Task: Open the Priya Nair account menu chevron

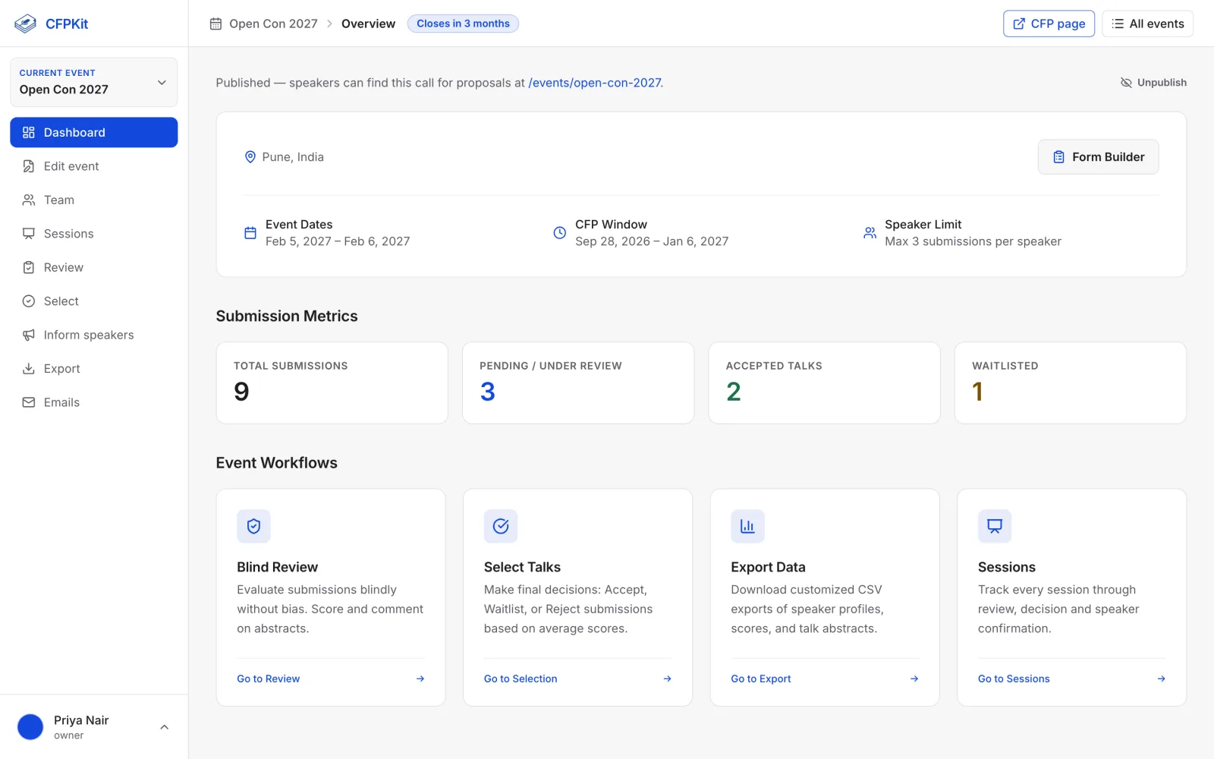Action: point(164,727)
